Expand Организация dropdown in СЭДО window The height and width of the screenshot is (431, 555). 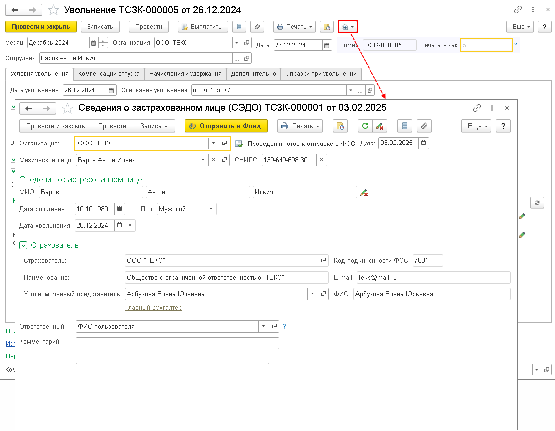click(x=213, y=143)
